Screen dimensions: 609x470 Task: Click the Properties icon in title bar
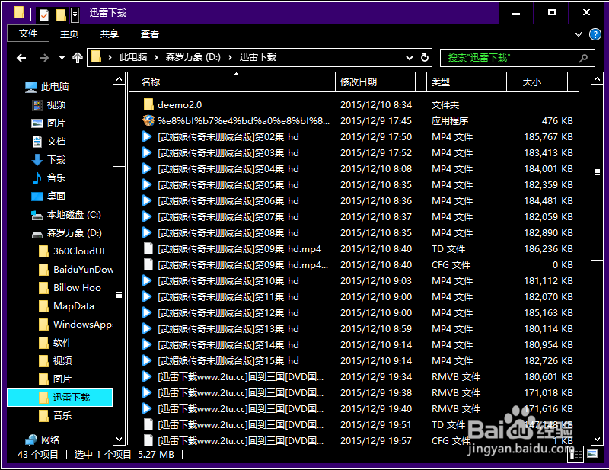coord(44,14)
